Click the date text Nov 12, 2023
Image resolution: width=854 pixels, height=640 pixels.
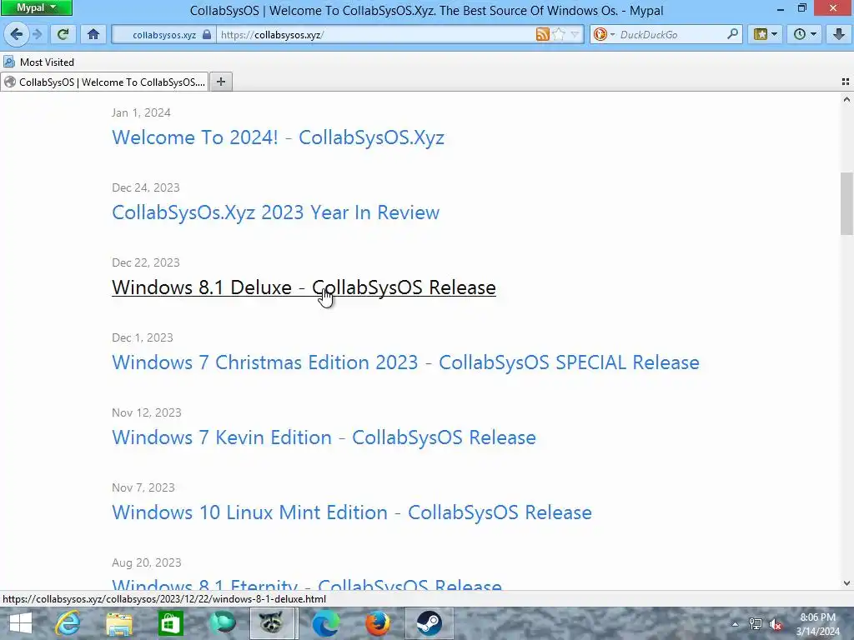click(147, 412)
